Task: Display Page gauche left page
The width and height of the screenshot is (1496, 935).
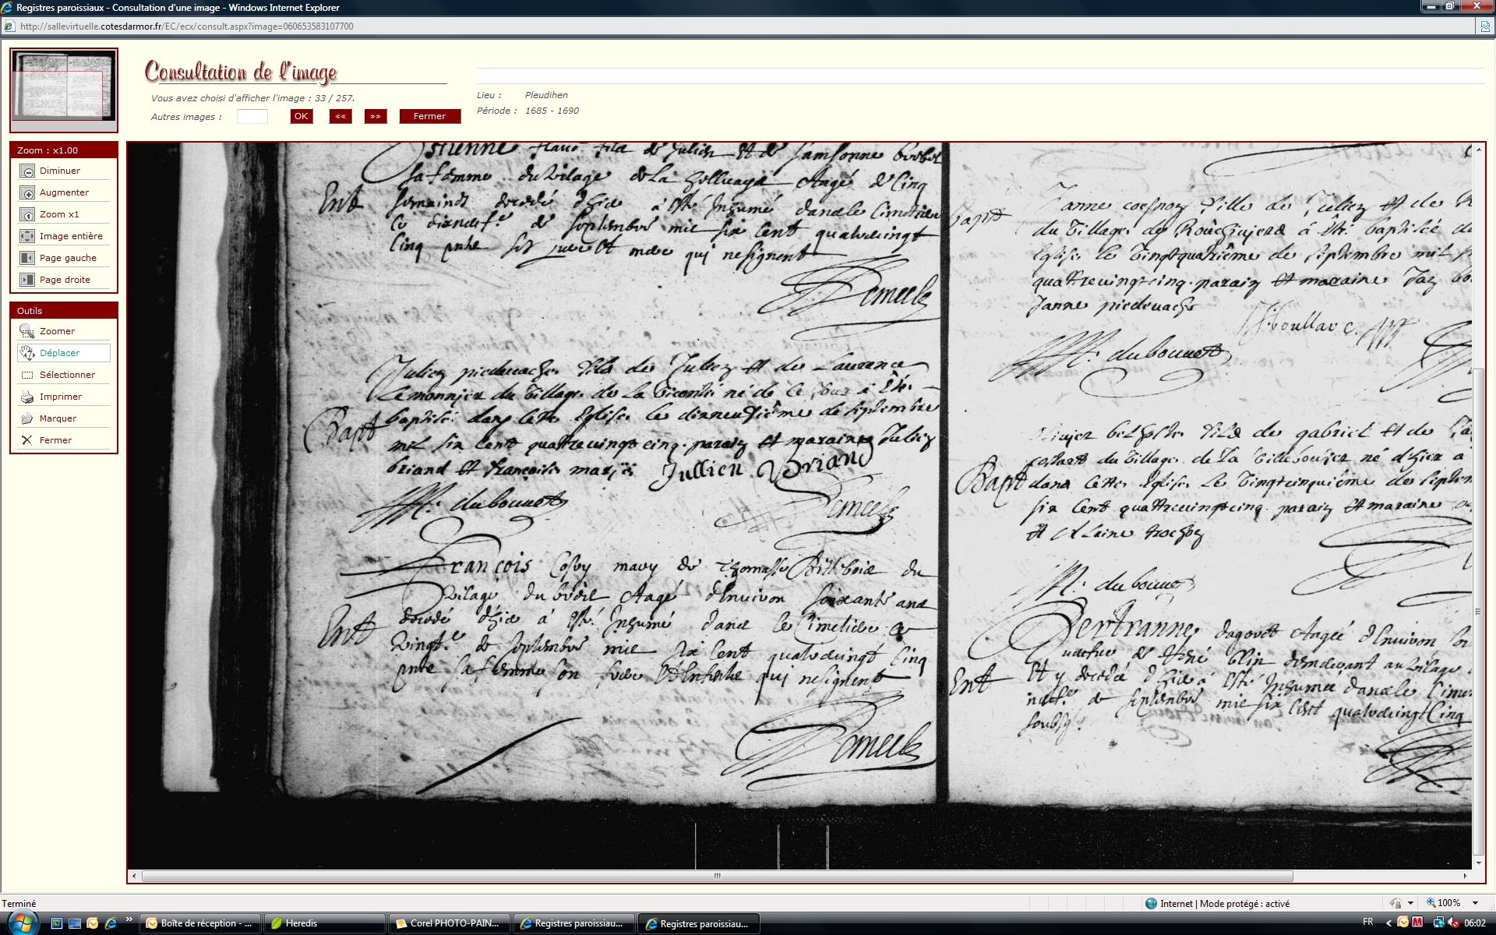Action: click(27, 259)
